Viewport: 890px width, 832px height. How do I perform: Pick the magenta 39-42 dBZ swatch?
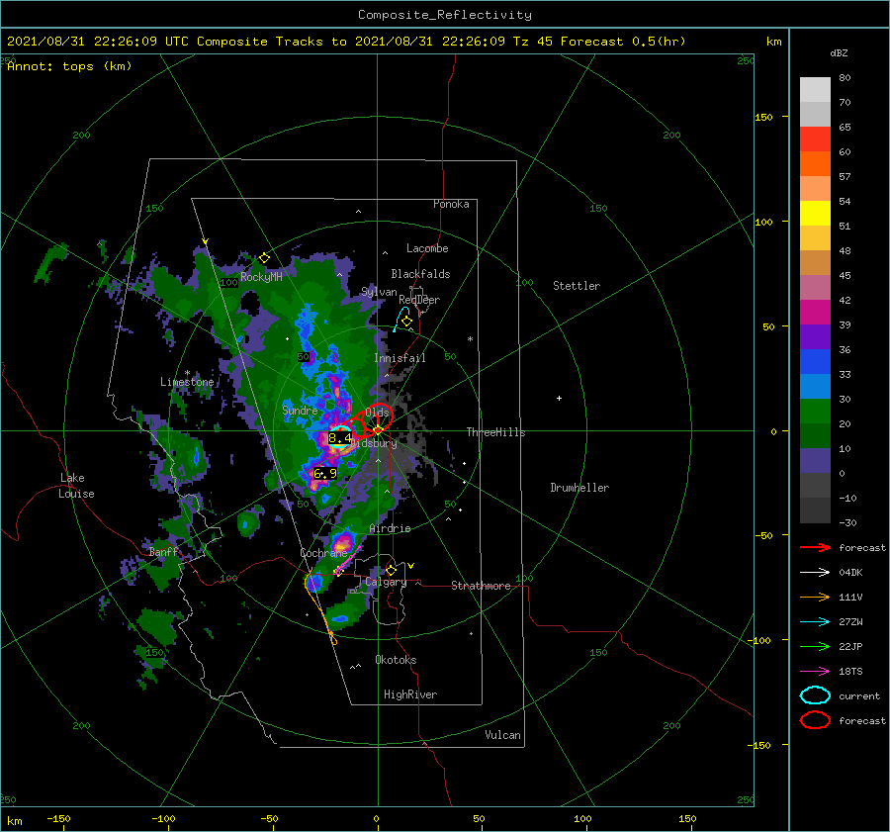click(x=815, y=313)
